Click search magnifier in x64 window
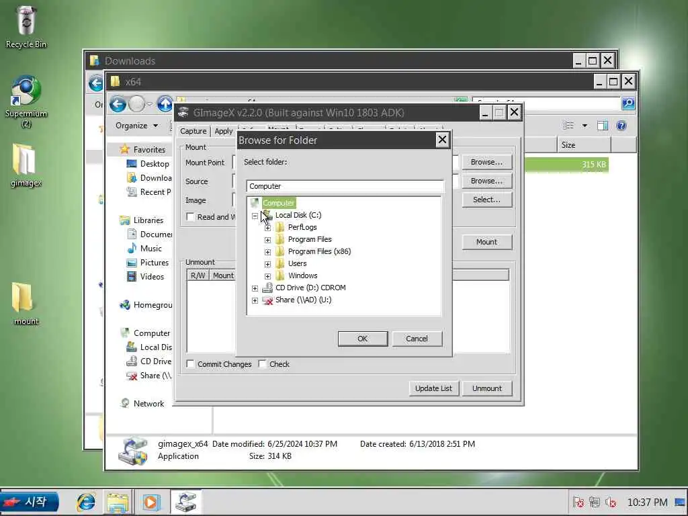This screenshot has width=688, height=516. 628,103
